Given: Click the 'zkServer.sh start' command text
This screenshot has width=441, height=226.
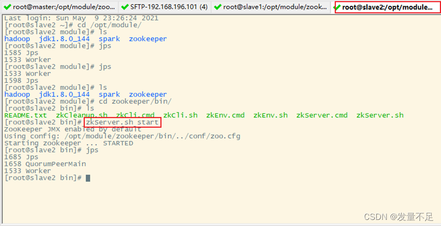Looking at the screenshot, I should 122,122.
